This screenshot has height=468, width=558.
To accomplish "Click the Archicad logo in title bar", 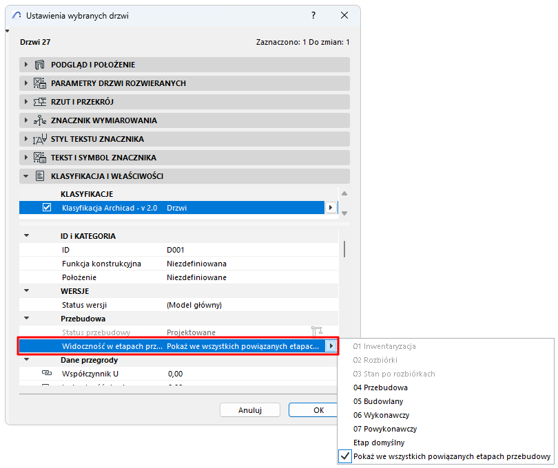I will coord(17,15).
